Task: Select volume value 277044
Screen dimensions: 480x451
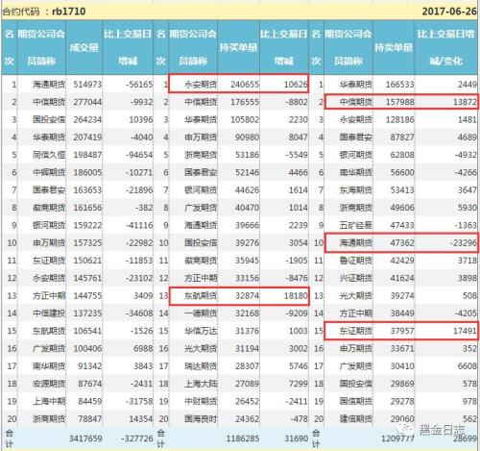Action: 87,102
